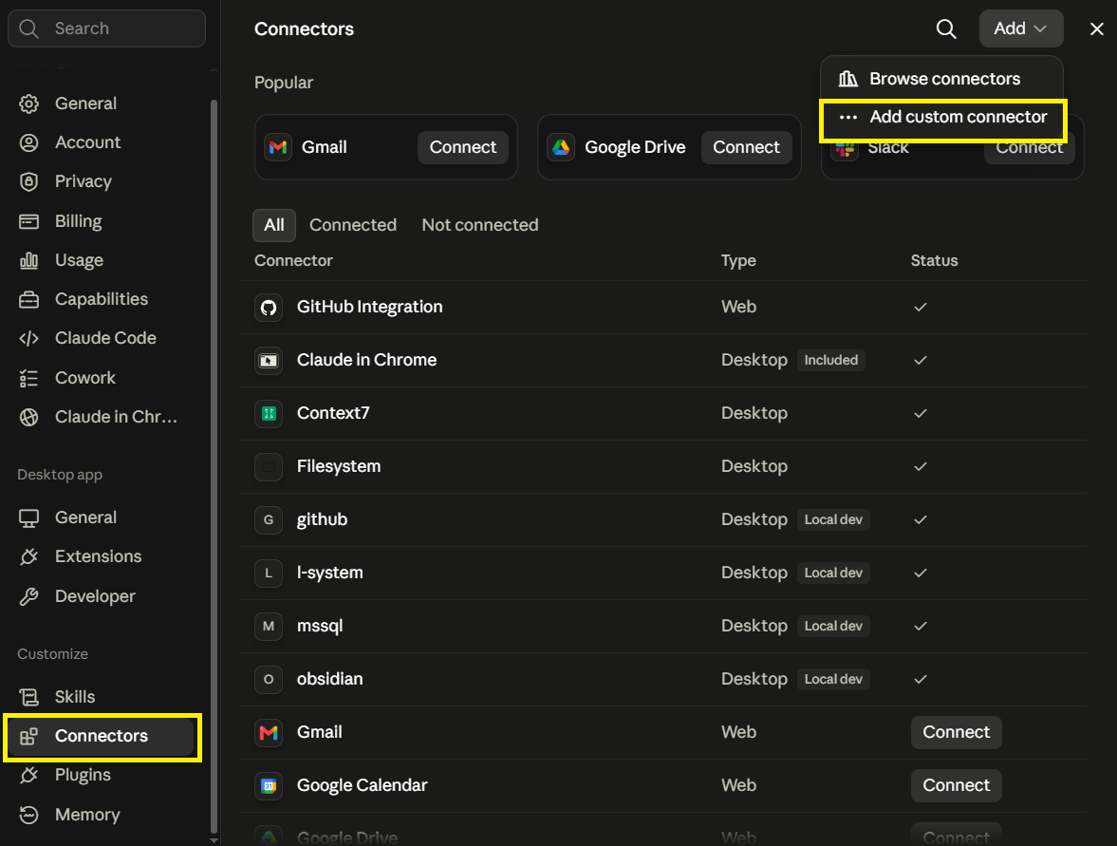Switch to the Not connected filter tab
The image size is (1117, 846).
(480, 225)
